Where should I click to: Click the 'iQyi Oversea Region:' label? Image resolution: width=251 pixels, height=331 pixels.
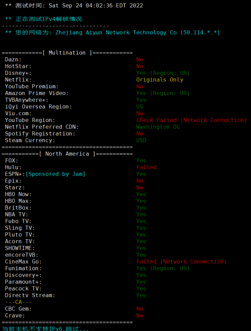[x=39, y=107]
